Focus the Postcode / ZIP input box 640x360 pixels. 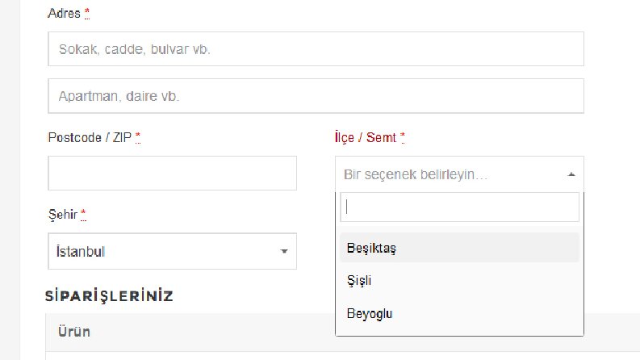(x=172, y=173)
